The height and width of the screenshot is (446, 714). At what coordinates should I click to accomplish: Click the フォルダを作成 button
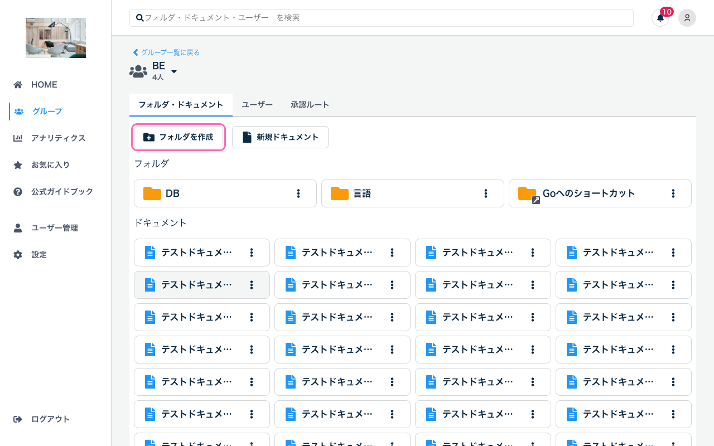178,137
